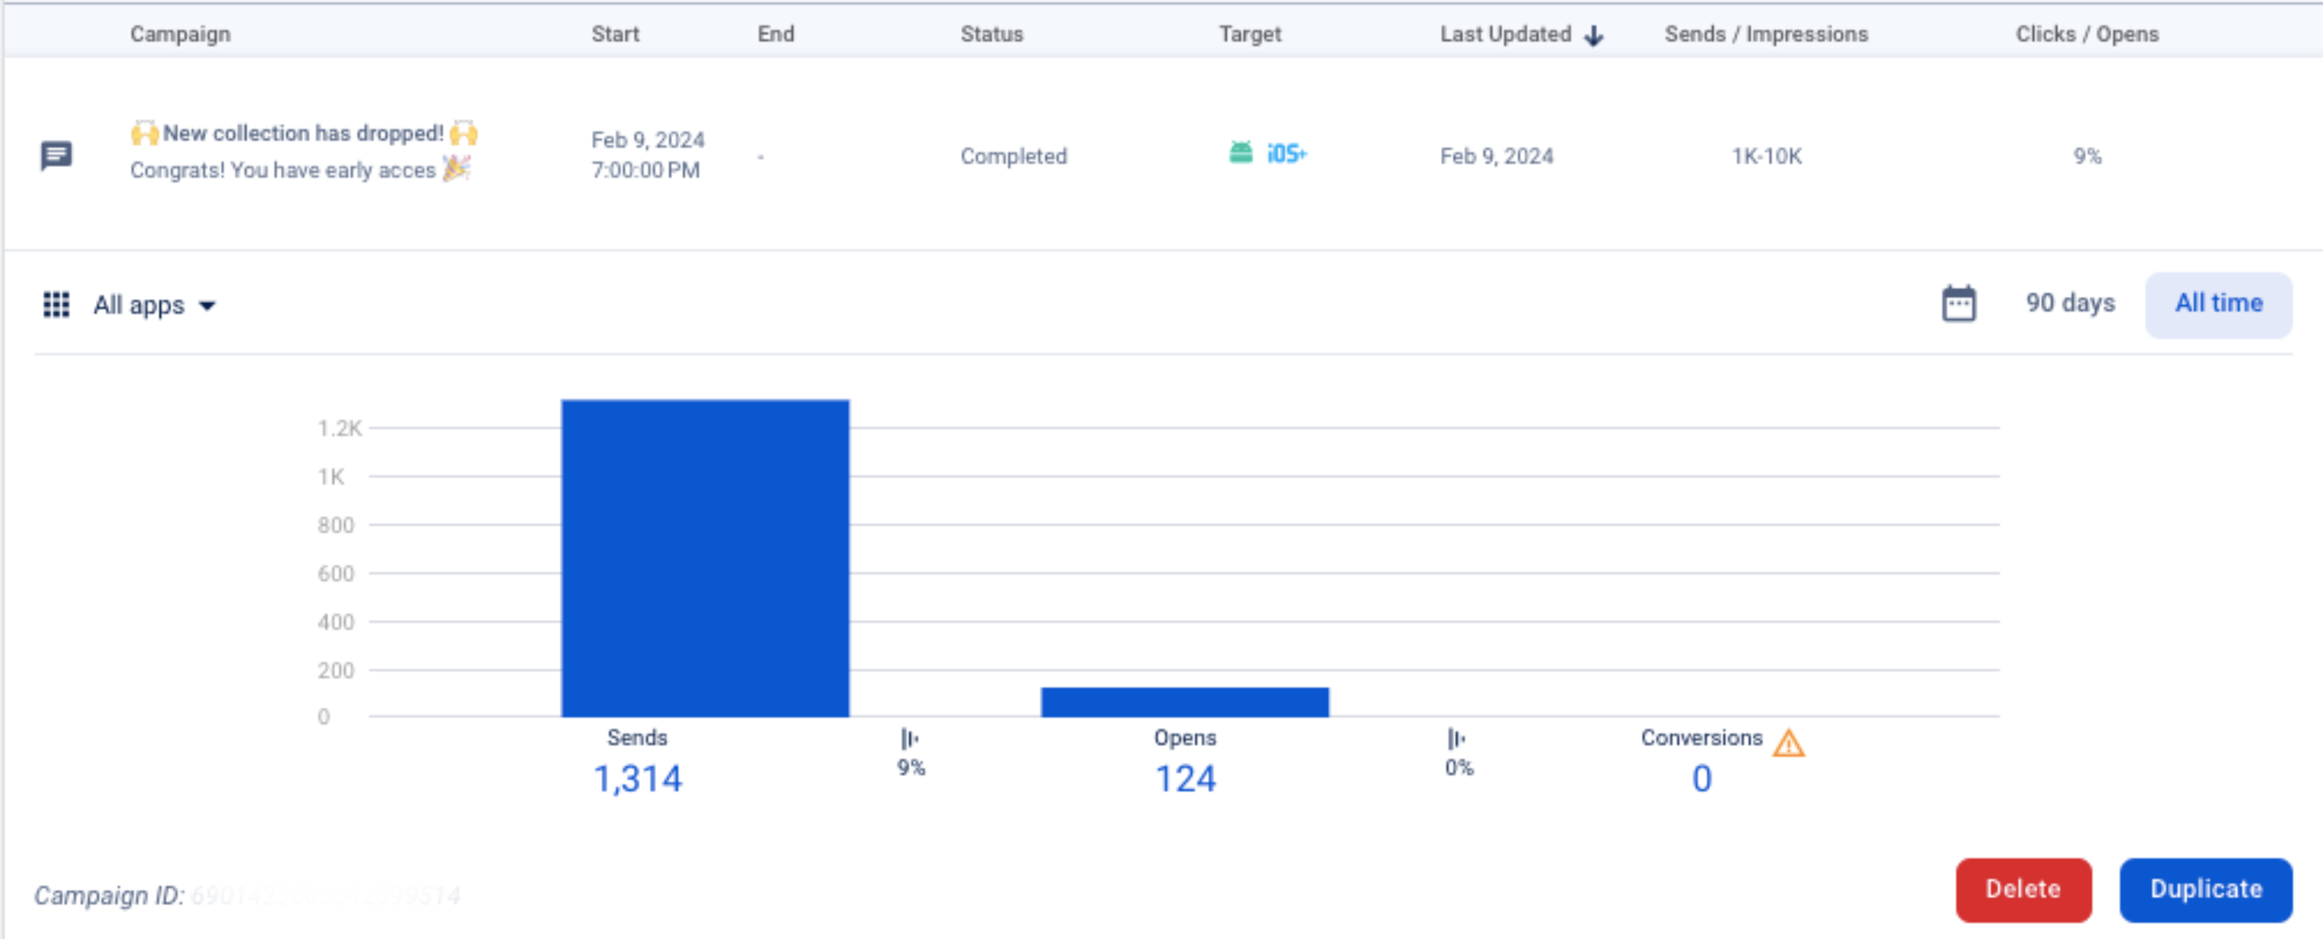2323x939 pixels.
Task: Open the New collection has dropped campaign
Action: click(303, 133)
